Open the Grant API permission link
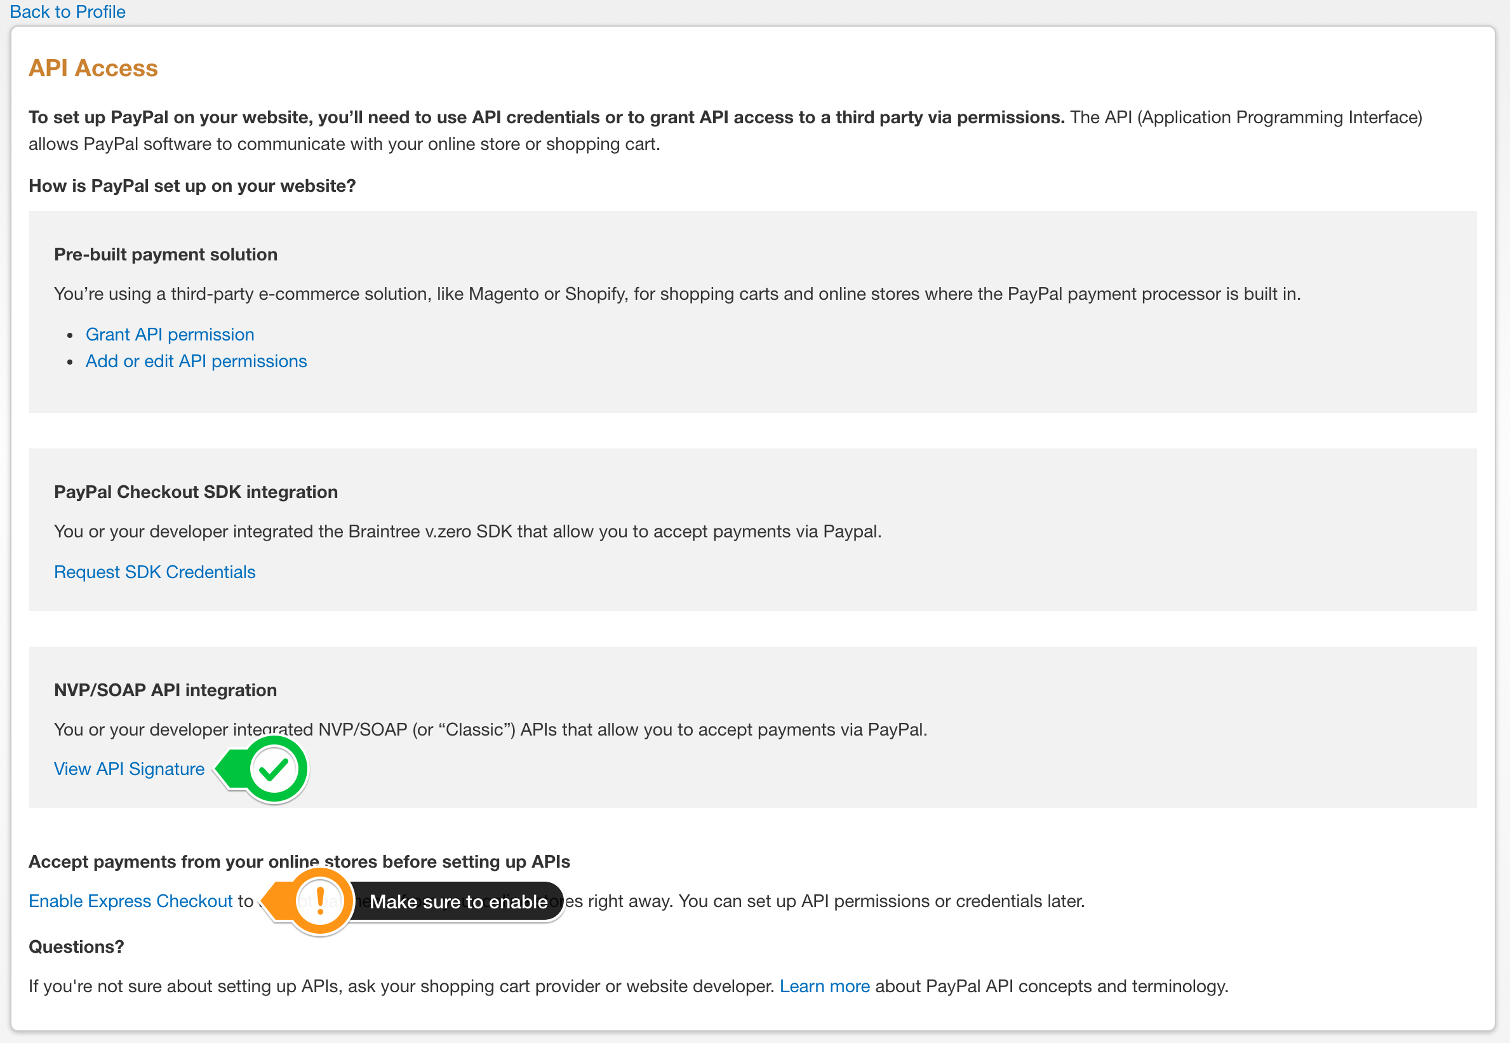The image size is (1510, 1043). [x=170, y=334]
